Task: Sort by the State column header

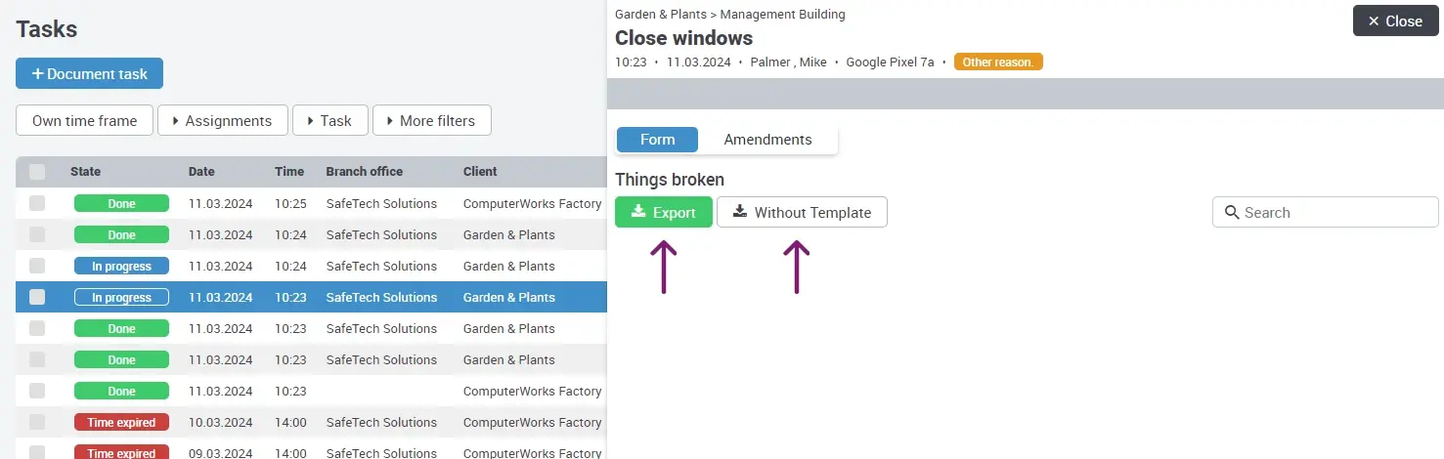Action: pyautogui.click(x=85, y=172)
